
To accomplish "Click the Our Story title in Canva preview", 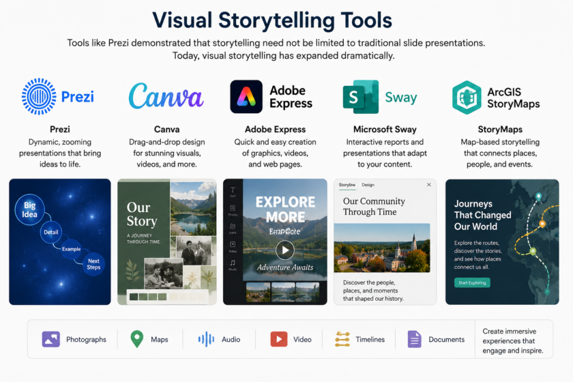I will click(142, 214).
